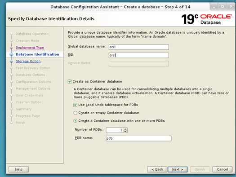Check the Create as Container database checkbox

pos(70,81)
